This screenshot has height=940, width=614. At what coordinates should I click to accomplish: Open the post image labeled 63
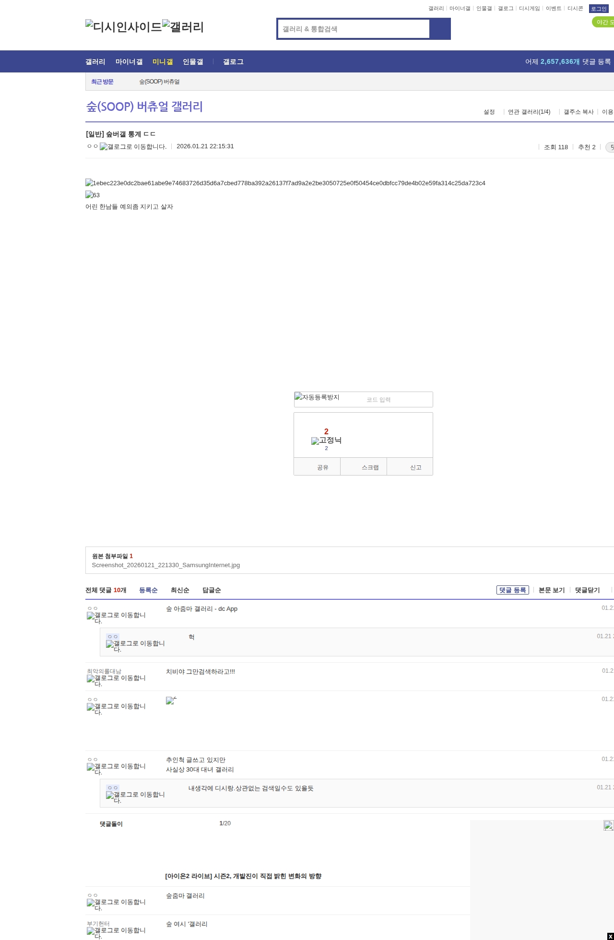point(93,195)
